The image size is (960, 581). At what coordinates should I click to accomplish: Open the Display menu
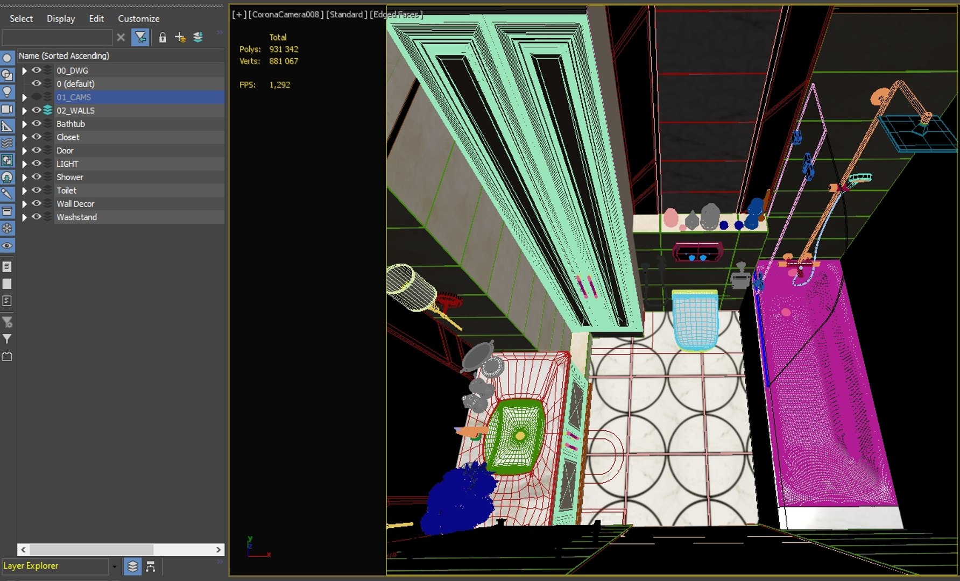point(61,18)
